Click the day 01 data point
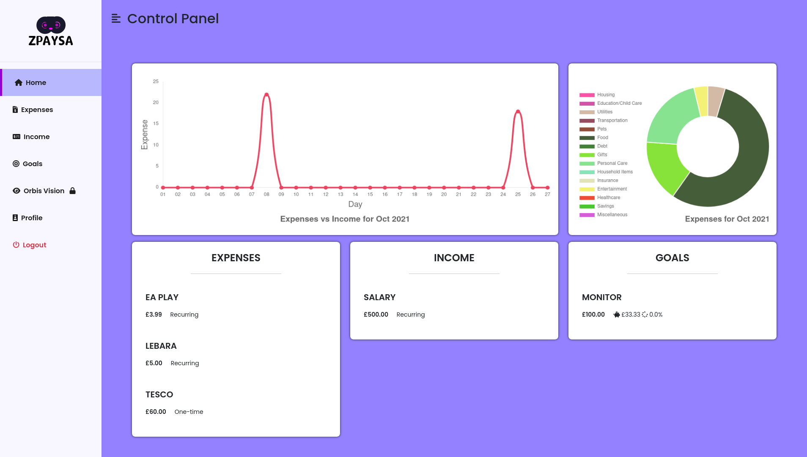Screen dimensions: 807x457 [163, 187]
